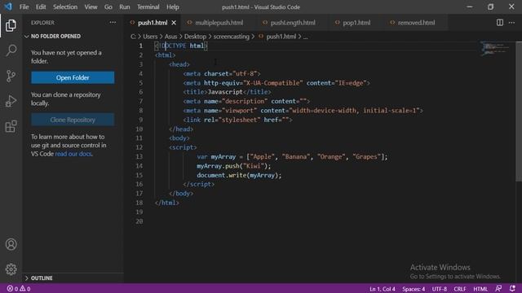The height and width of the screenshot is (293, 522).
Task: Switch to the removed.html tab
Action: 416,23
